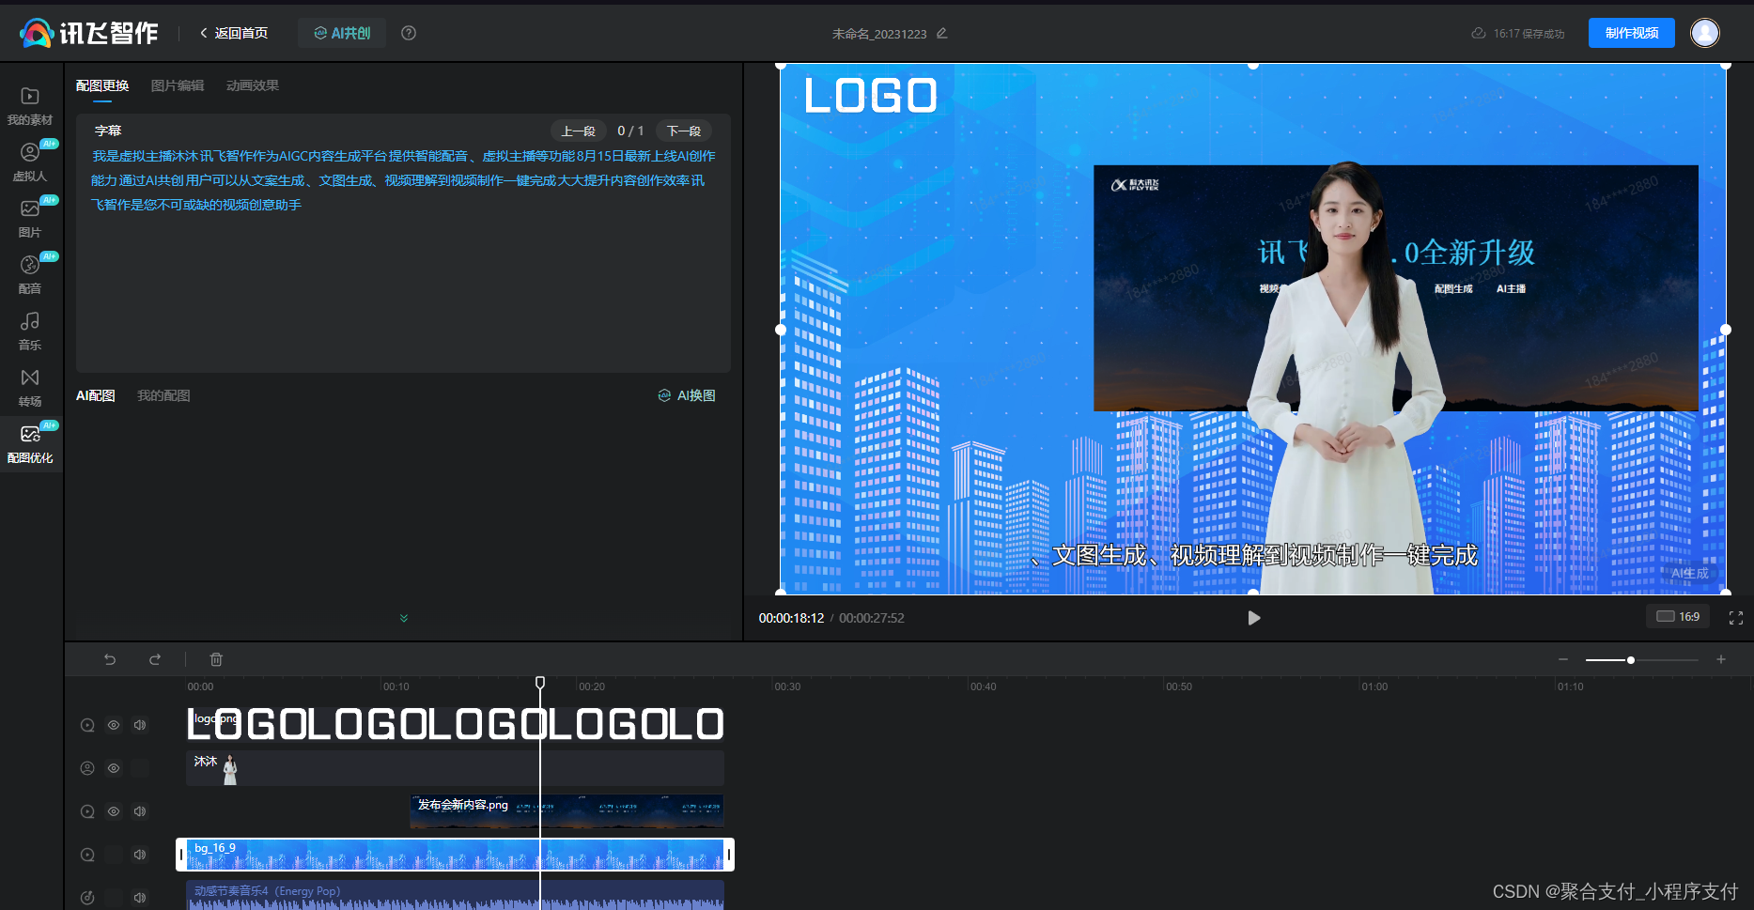Viewport: 1754px width, 910px height.
Task: Open the 配音 (voice-over) sidebar panel
Action: point(30,275)
